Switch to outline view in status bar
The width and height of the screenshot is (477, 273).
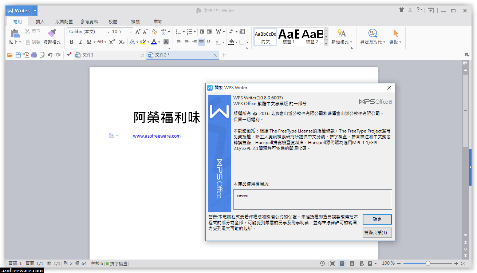click(x=352, y=263)
